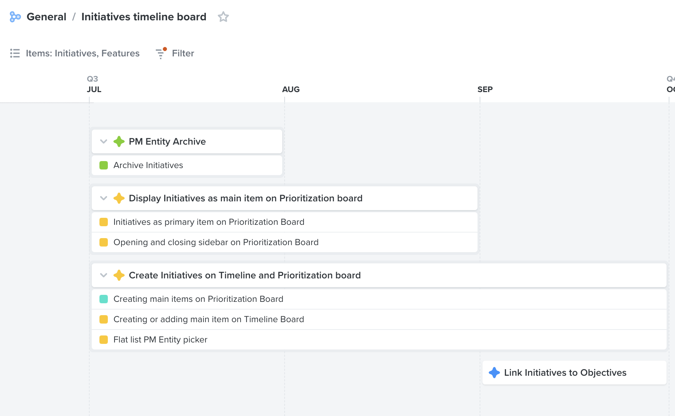Click the orange notification dot on Filter
The height and width of the screenshot is (416, 675).
(165, 49)
